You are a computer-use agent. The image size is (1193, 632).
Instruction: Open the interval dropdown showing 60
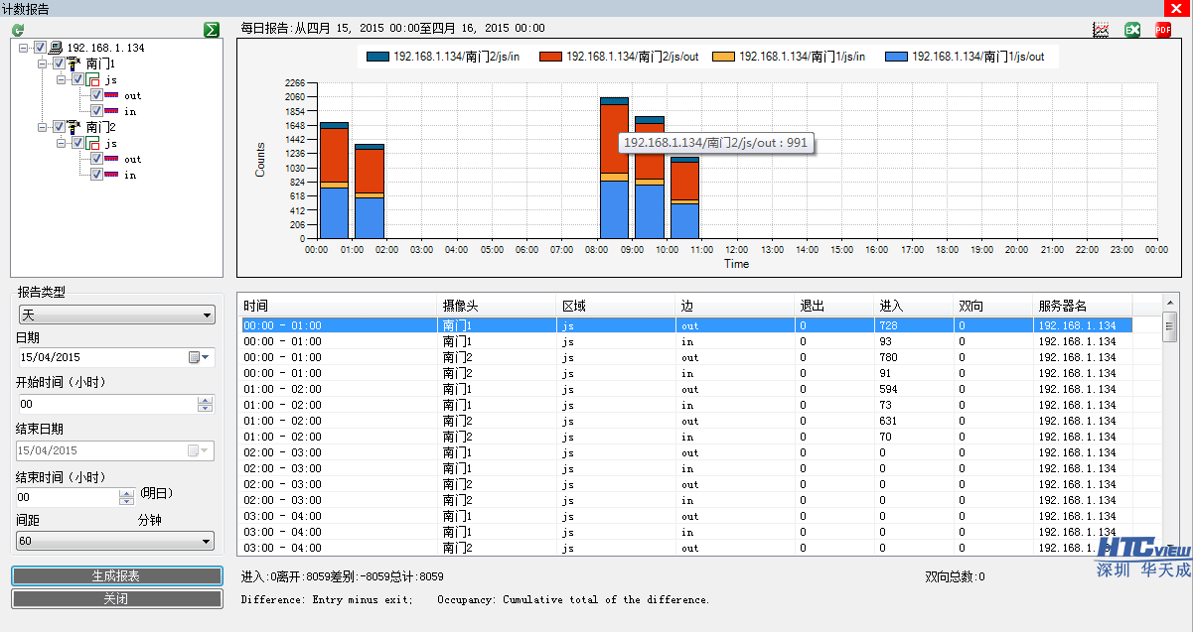pos(116,541)
